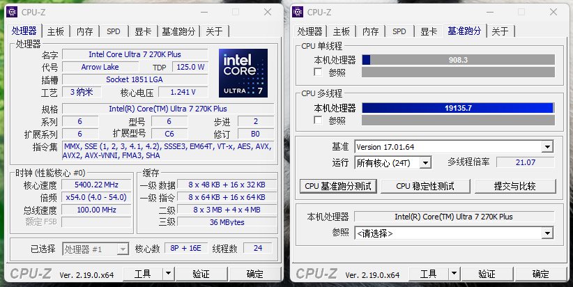Image resolution: width=573 pixels, height=287 pixels.
Task: Open the 基准 version dropdown
Action: 547,147
